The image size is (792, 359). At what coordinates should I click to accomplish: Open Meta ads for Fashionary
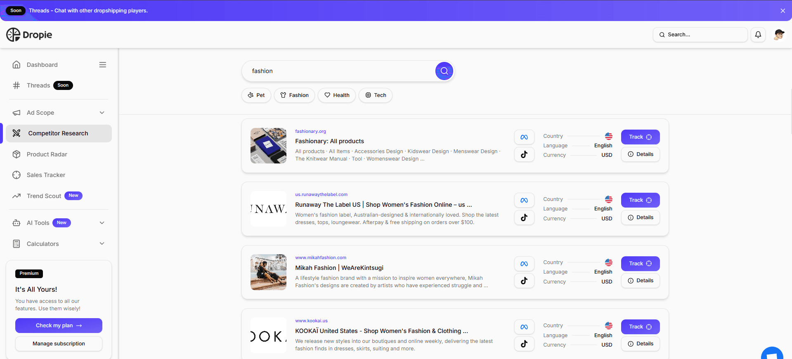pyautogui.click(x=524, y=137)
